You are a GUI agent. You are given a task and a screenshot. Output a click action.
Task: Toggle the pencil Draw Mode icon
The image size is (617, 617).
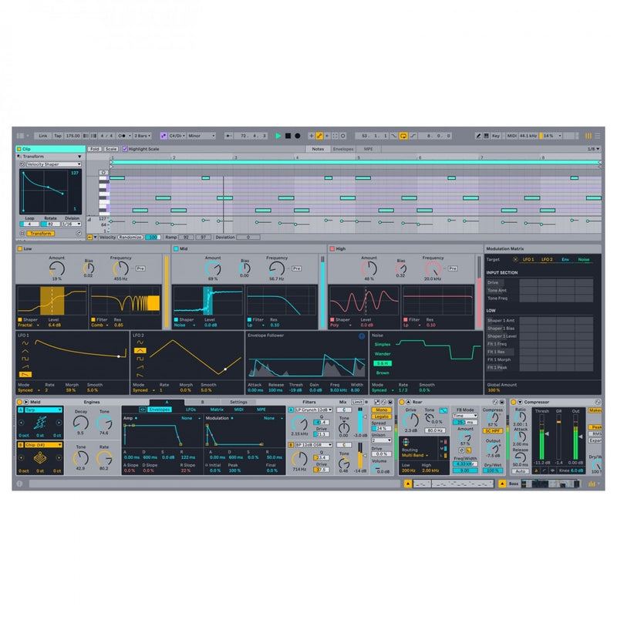click(x=319, y=136)
